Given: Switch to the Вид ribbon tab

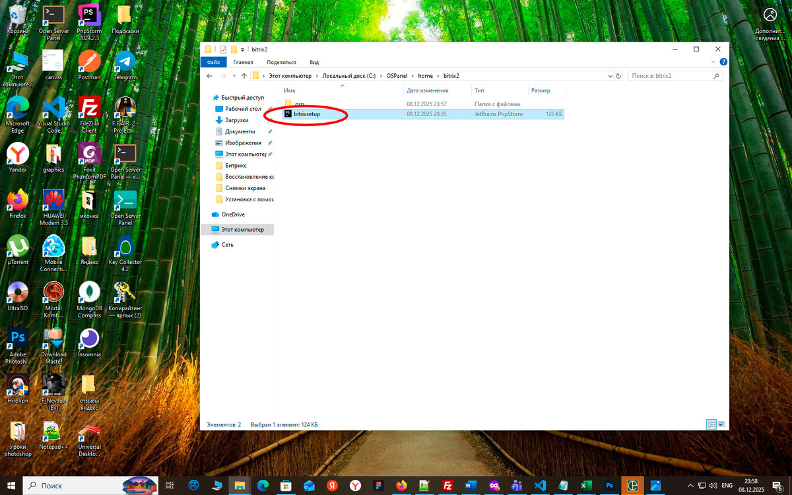Looking at the screenshot, I should [314, 61].
